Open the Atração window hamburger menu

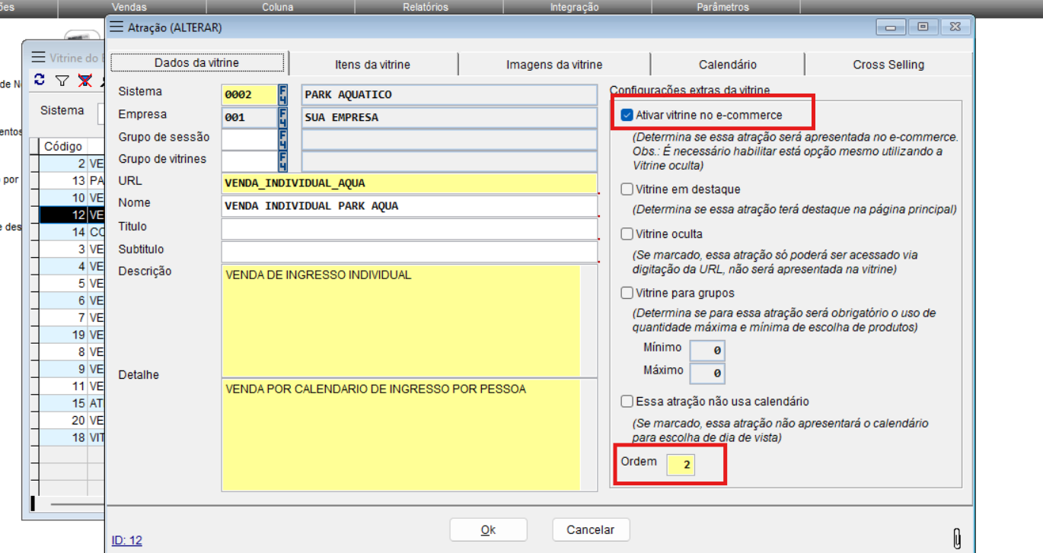[116, 27]
